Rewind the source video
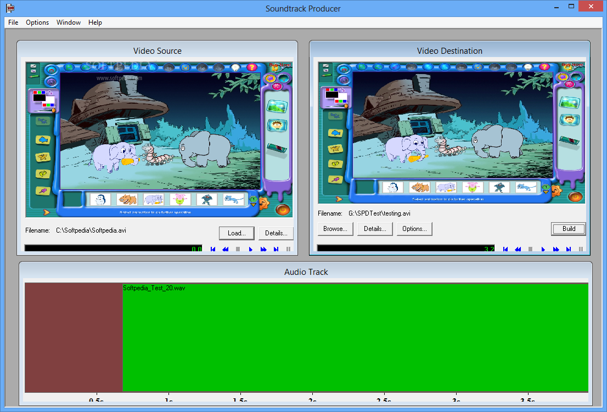 pos(226,249)
